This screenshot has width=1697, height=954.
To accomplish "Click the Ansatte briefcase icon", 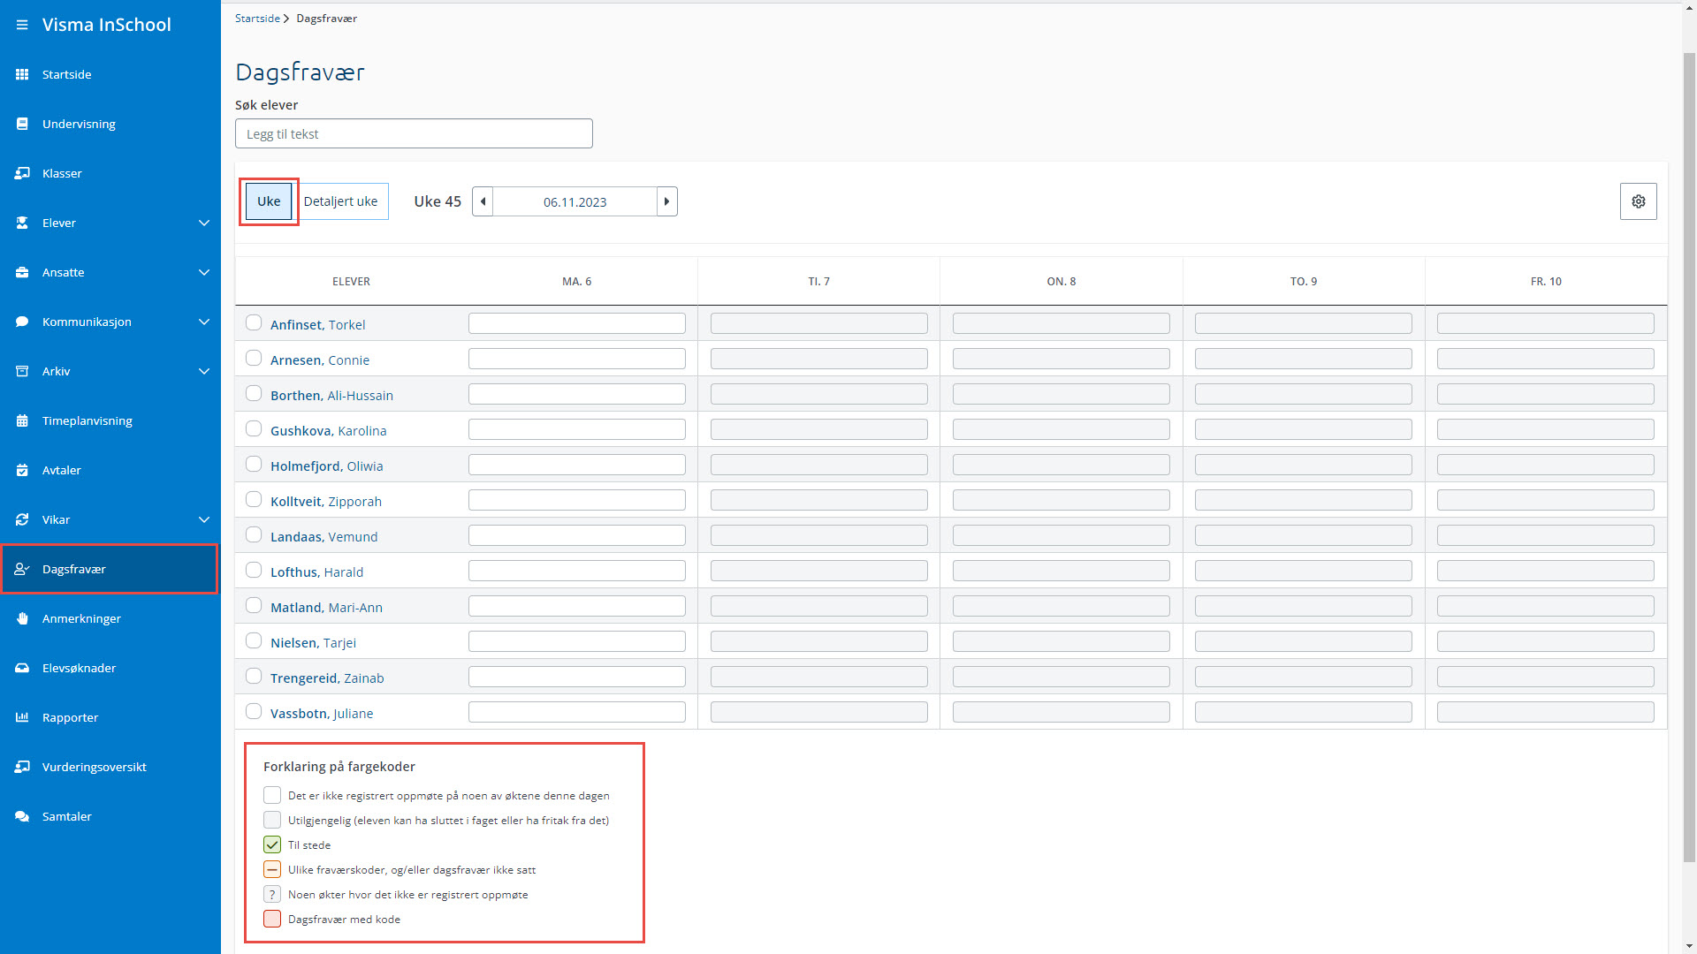I will point(22,272).
